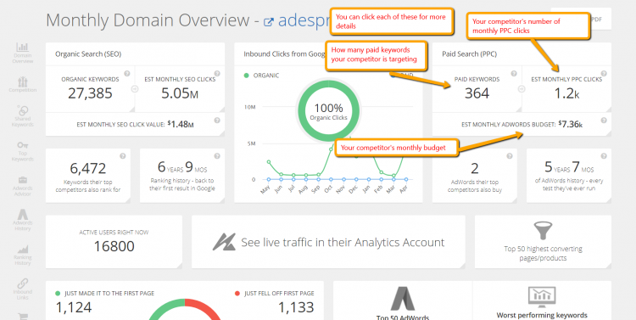This screenshot has height=320, width=636.
Task: Open the Est Monthly Adwords Budget value
Action: (x=571, y=124)
